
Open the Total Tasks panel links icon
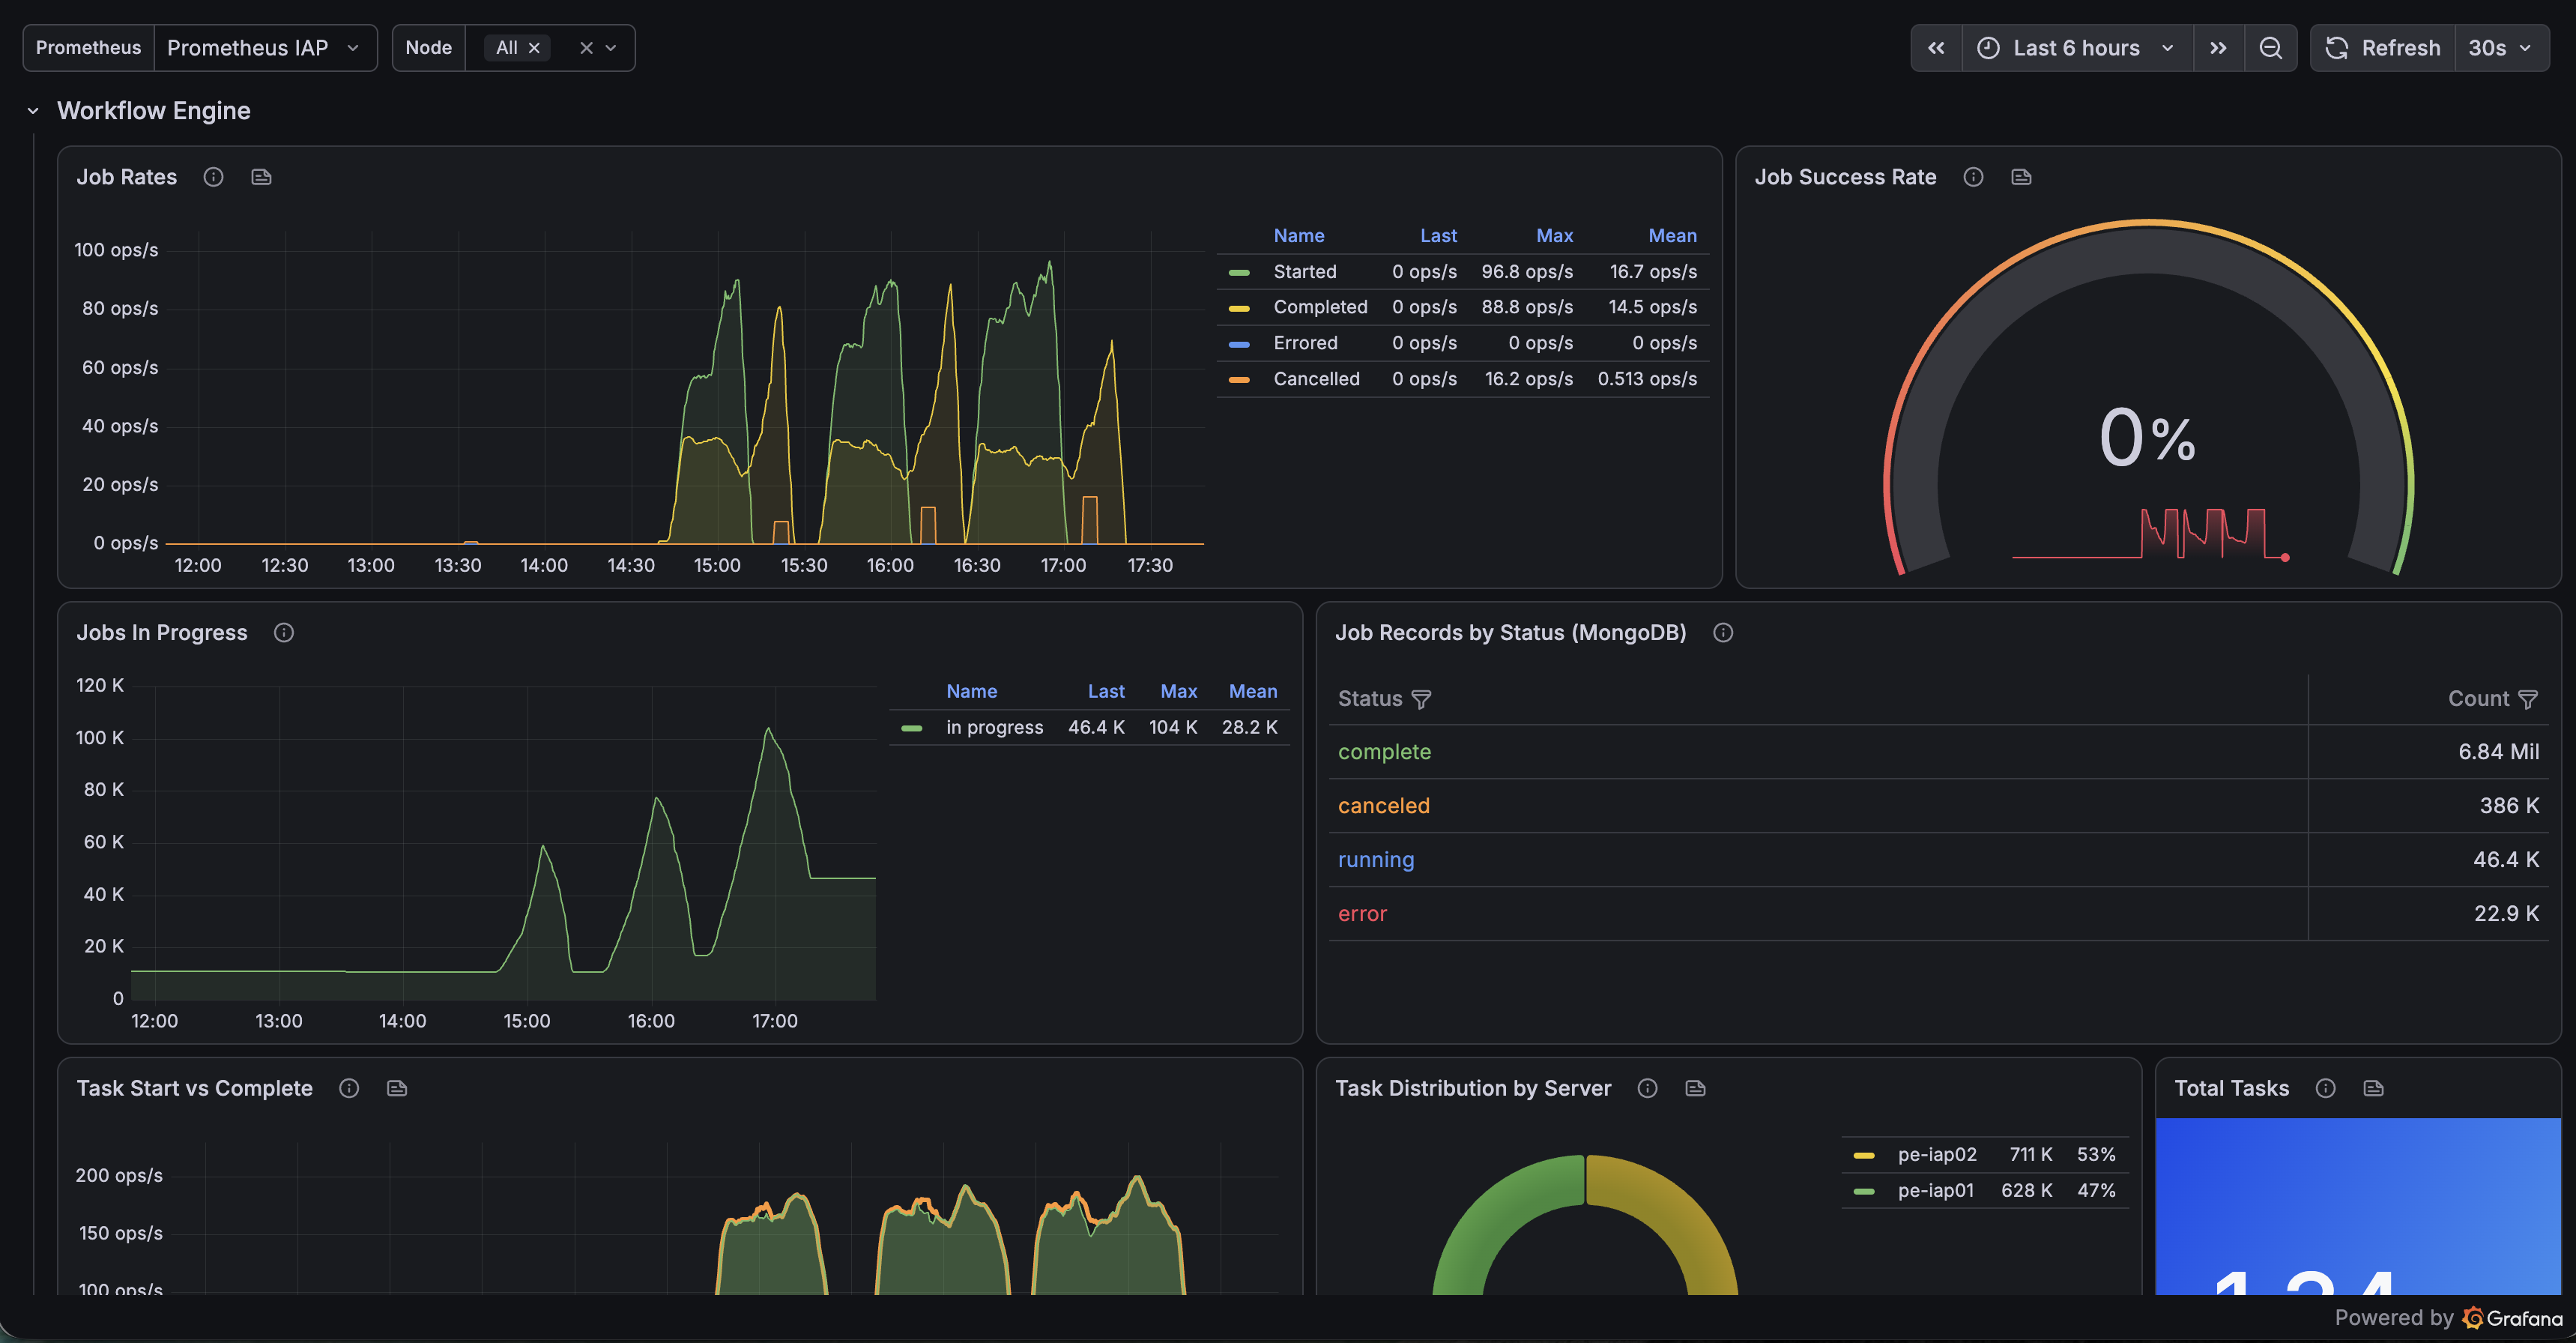click(2373, 1088)
